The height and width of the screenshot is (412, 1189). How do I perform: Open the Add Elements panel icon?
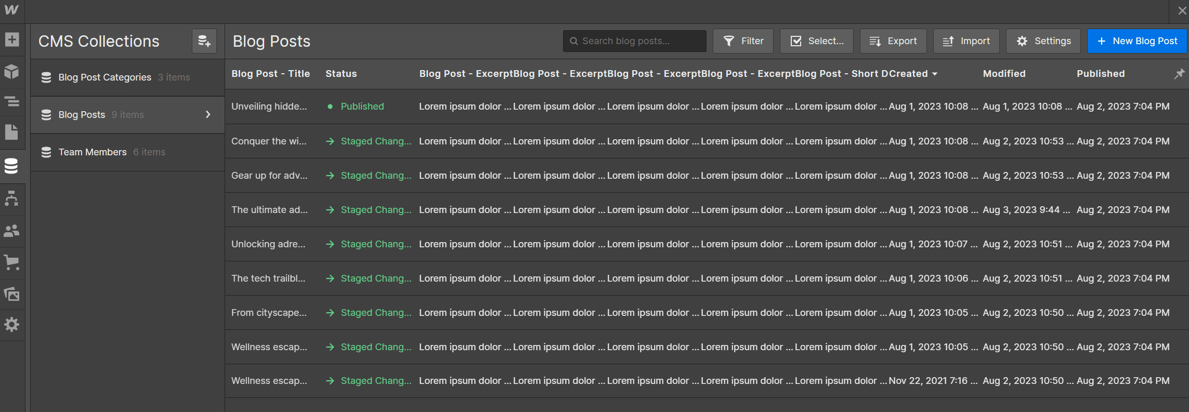(11, 39)
